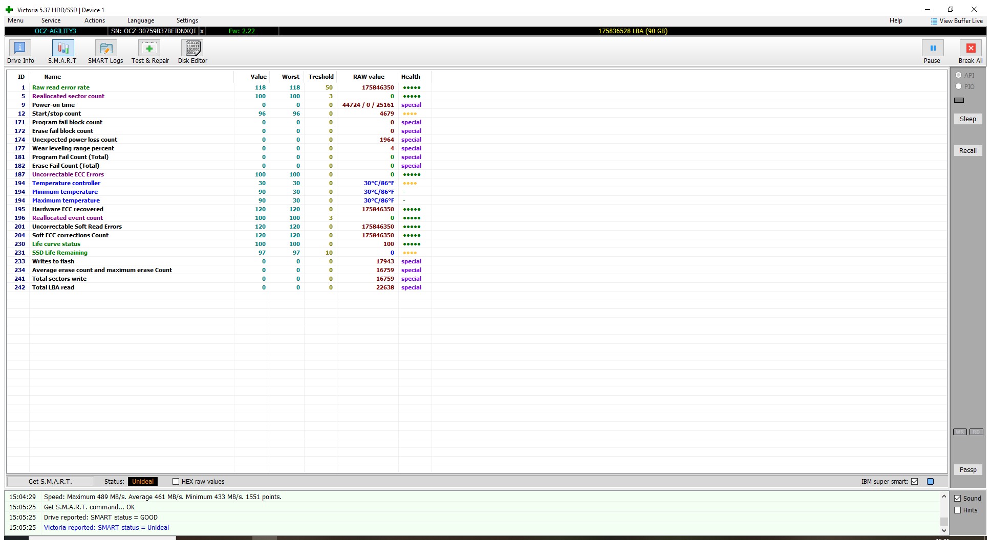The image size is (991, 540).
Task: Click the LBA capacity text 175836528 LBA
Action: (x=620, y=31)
